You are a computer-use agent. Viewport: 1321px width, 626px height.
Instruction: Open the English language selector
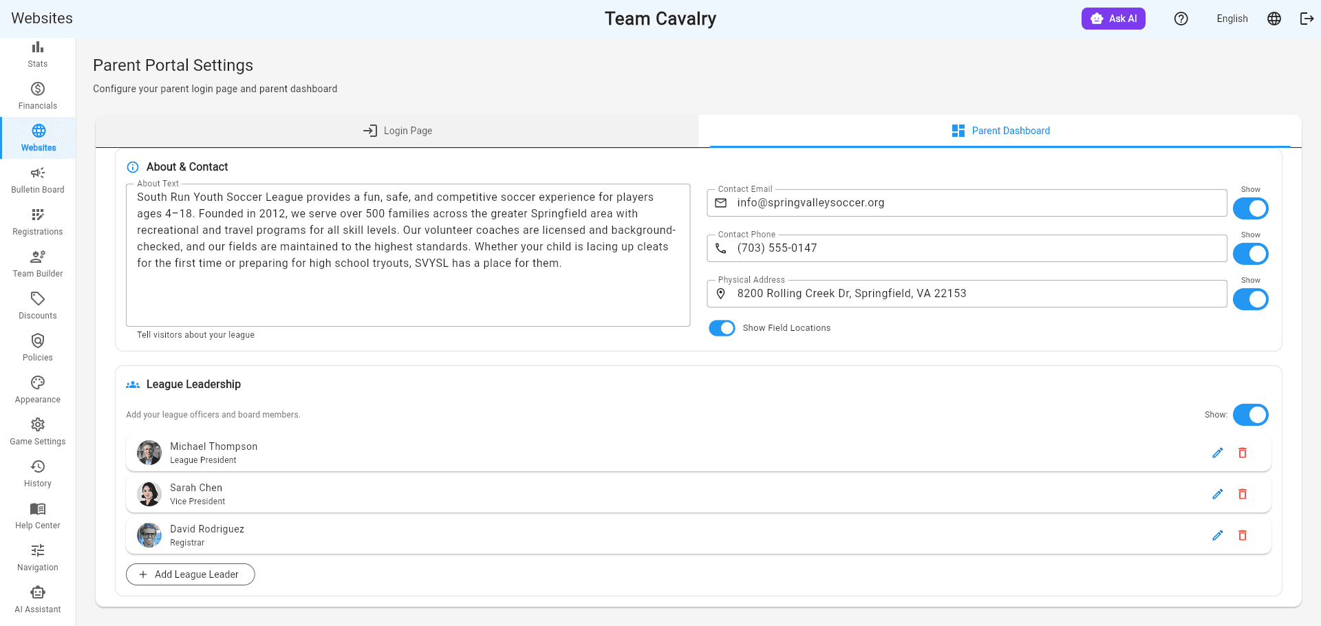coord(1232,19)
